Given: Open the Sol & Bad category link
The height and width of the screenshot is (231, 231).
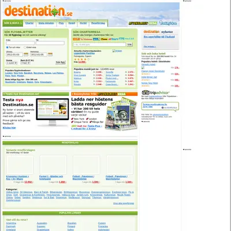Looking at the screenshot, I should pos(49,198).
